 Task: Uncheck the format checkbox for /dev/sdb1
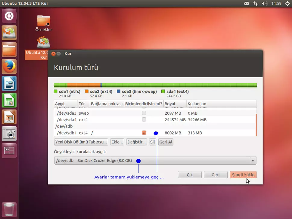click(144, 133)
